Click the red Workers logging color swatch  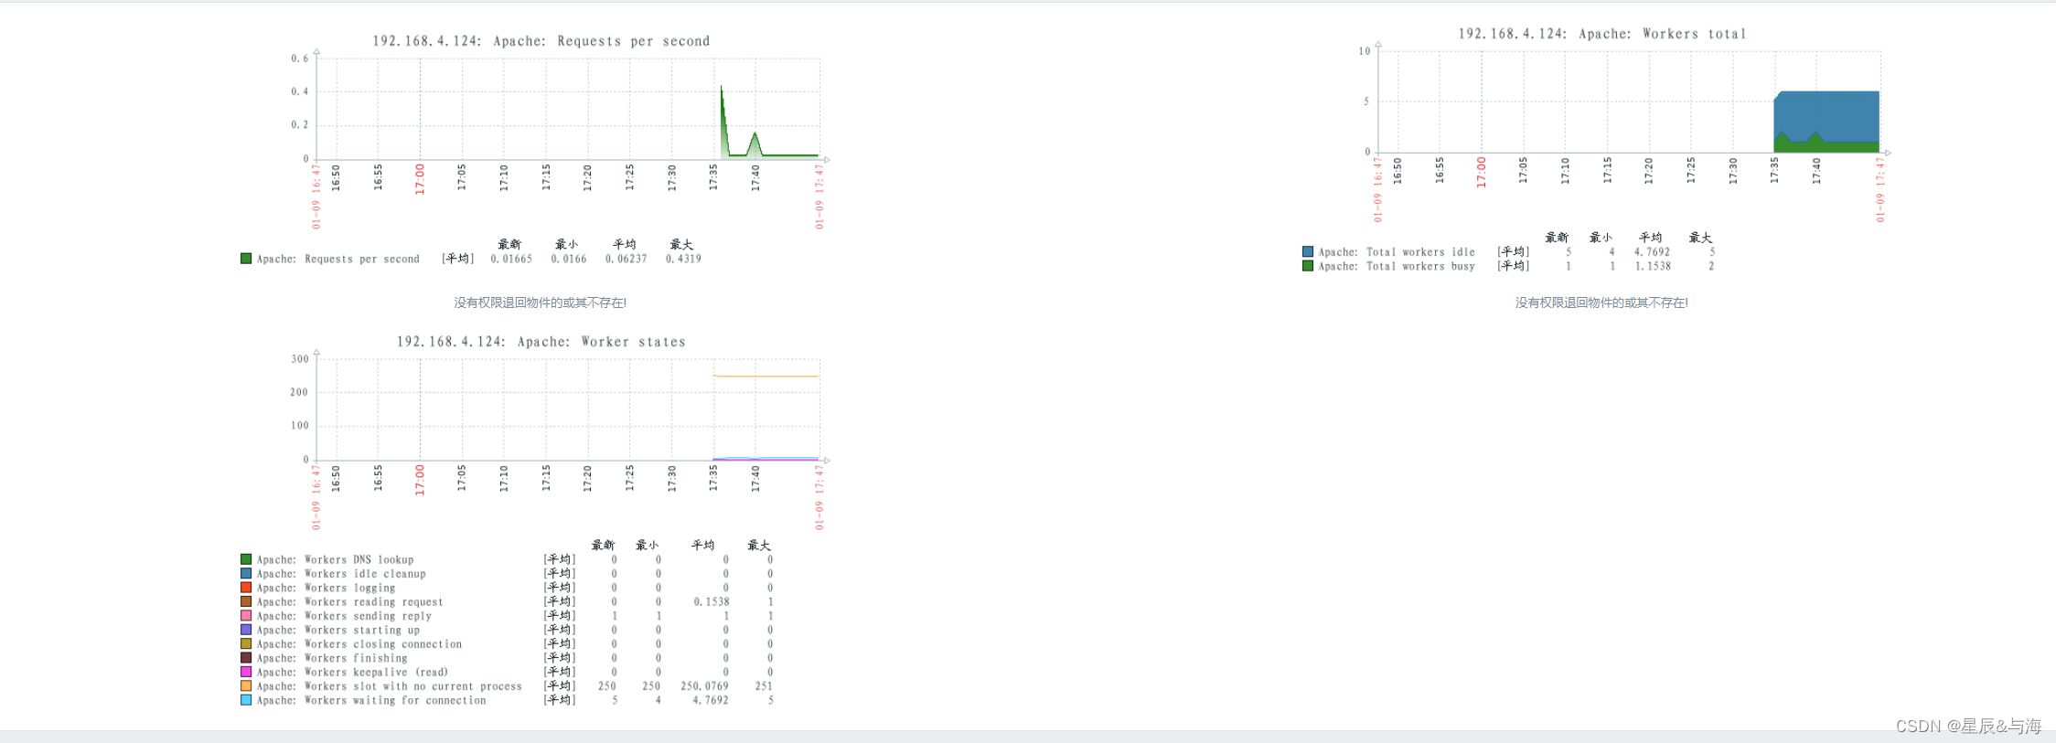(x=246, y=588)
